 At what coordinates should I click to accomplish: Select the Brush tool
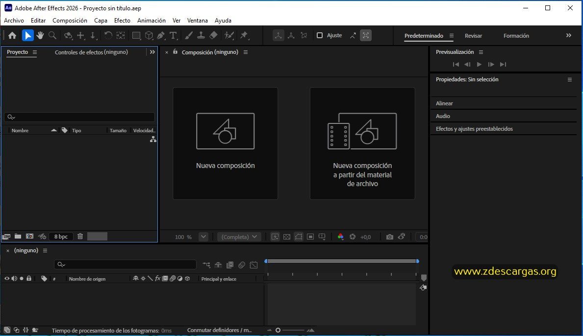[189, 35]
